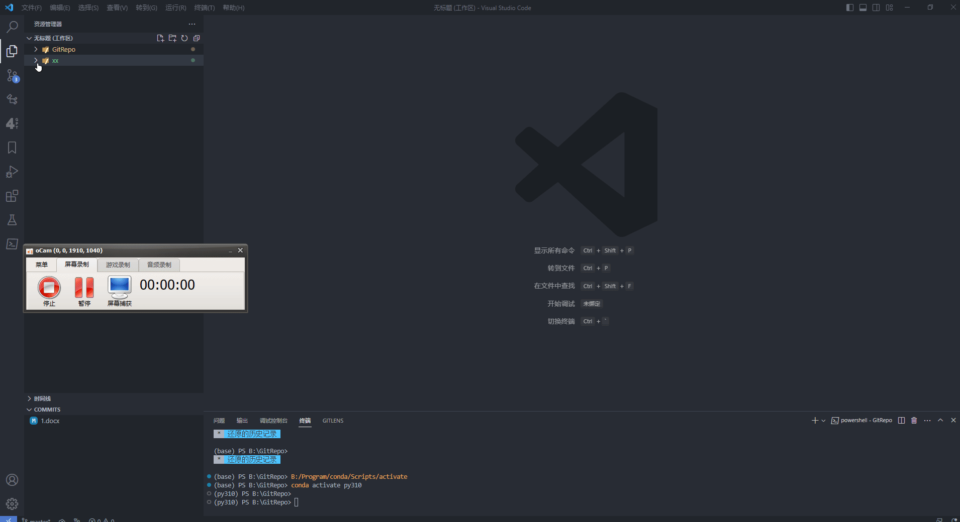Toggle the bottom panel layout button
960x522 pixels.
863,8
